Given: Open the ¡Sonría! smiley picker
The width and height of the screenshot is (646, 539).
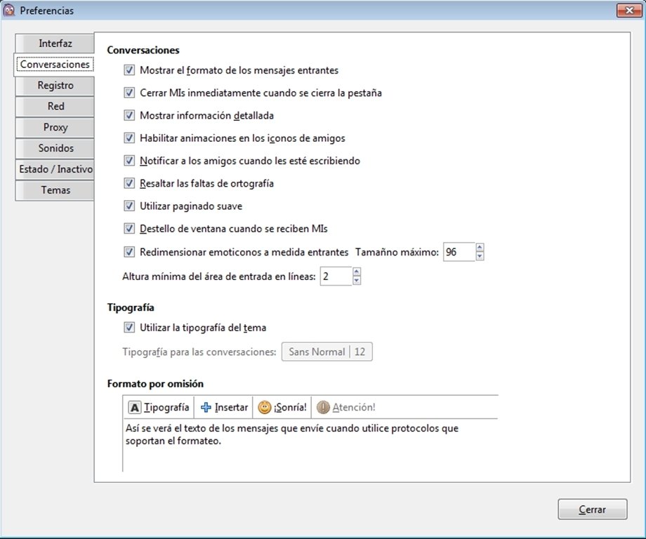Looking at the screenshot, I should click(282, 407).
